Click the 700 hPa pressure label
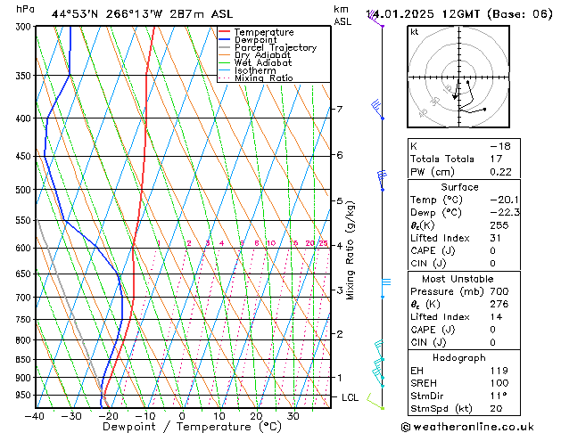The image size is (561, 433). click(25, 298)
